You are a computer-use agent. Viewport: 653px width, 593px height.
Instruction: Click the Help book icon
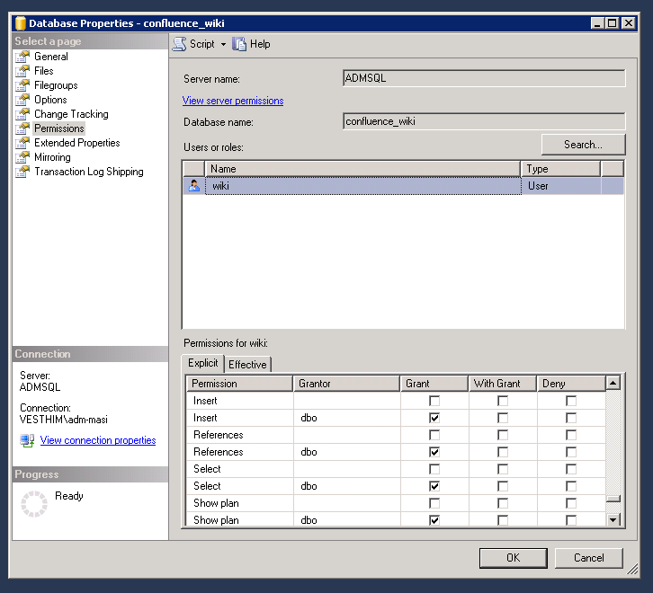[239, 44]
